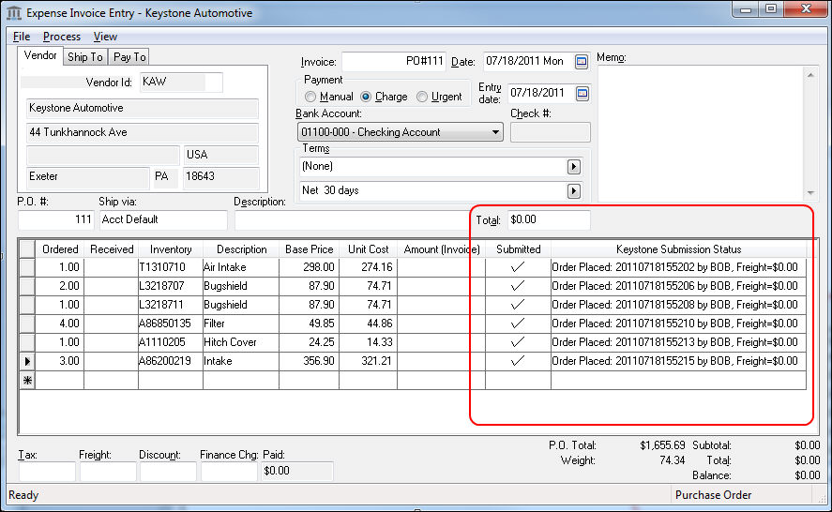Click the Purchase Order status bar panel
The height and width of the screenshot is (512, 832).
[742, 495]
